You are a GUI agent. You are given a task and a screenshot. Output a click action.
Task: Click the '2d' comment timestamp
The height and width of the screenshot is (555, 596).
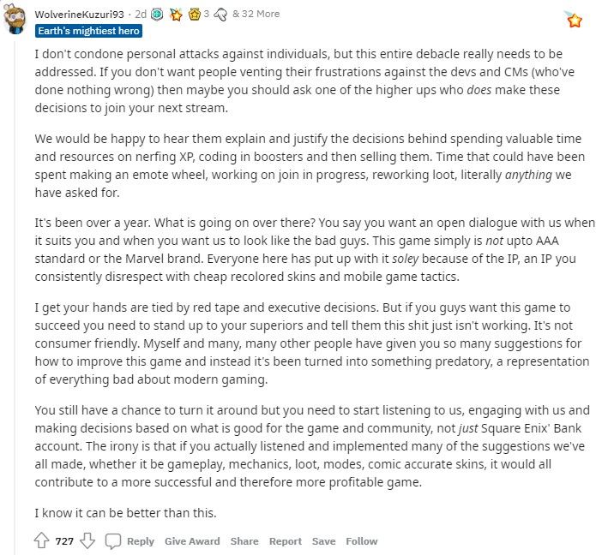pos(141,14)
